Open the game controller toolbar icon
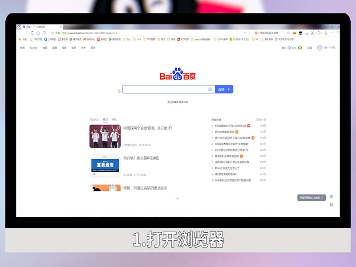 [294, 33]
